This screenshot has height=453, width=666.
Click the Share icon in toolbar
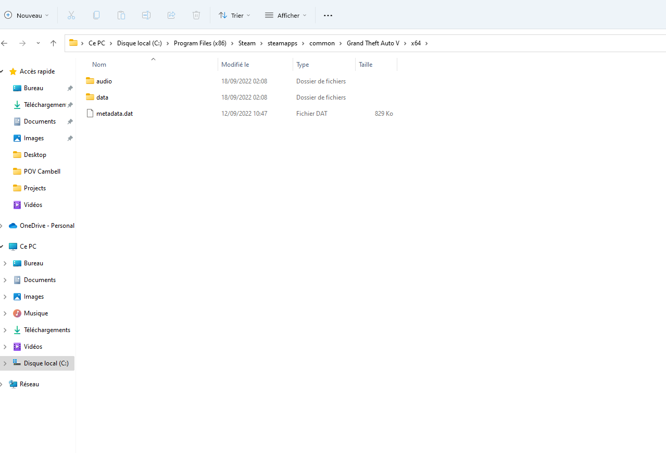(171, 16)
